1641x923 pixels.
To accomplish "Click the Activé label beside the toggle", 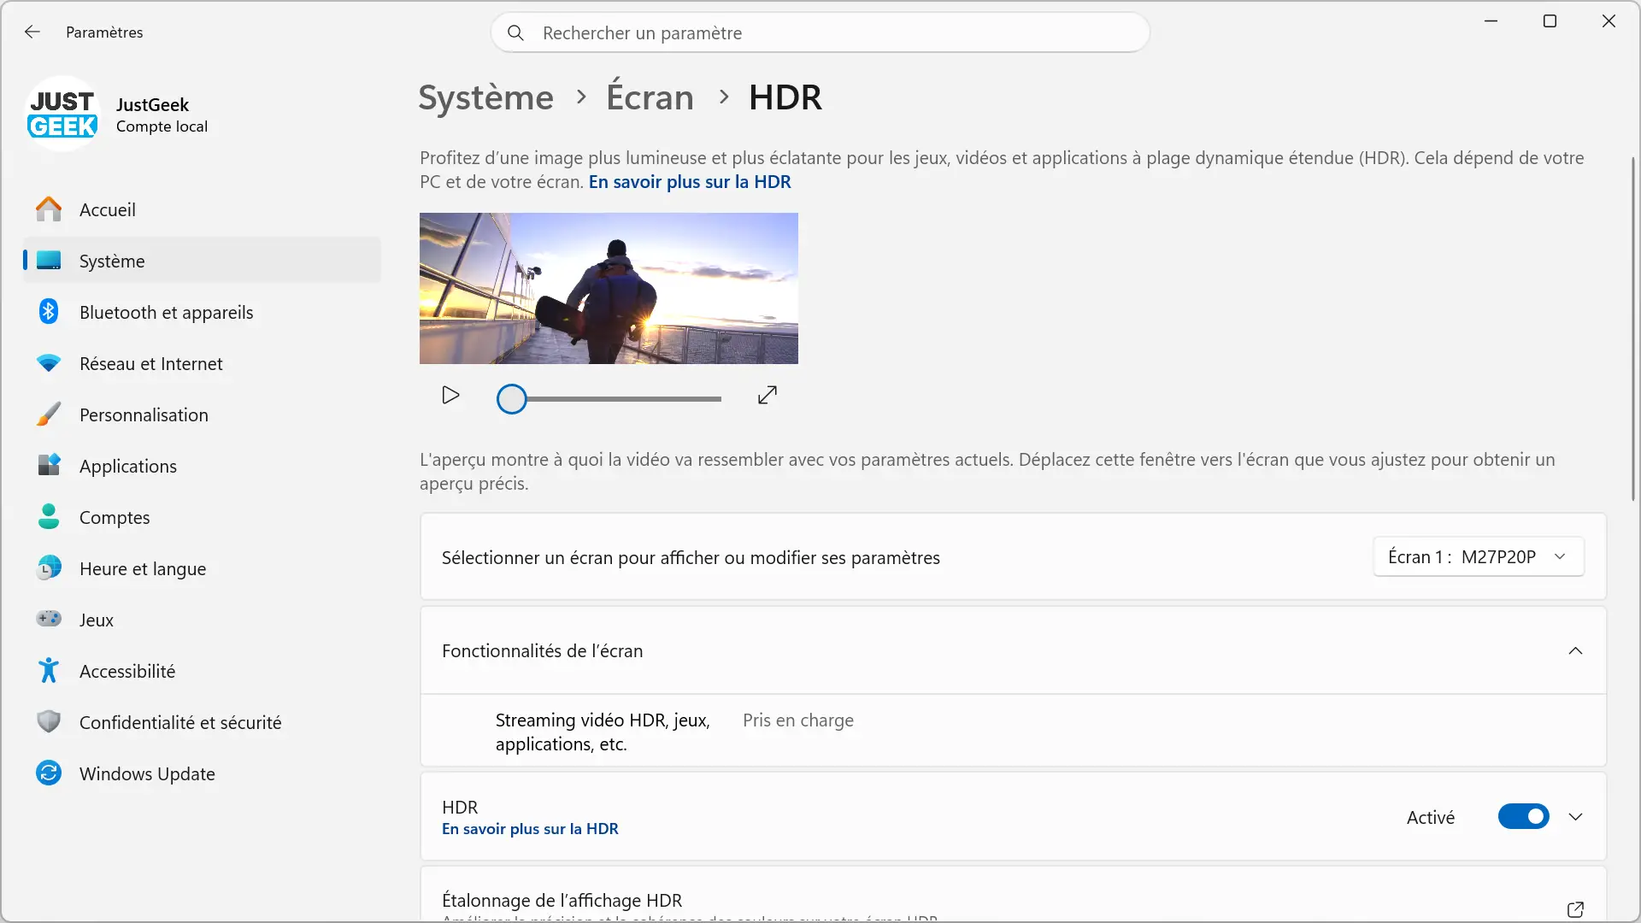I will (1431, 818).
